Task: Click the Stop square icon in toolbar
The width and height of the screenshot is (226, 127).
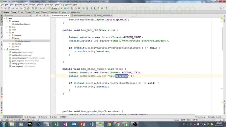Action: click(79, 8)
